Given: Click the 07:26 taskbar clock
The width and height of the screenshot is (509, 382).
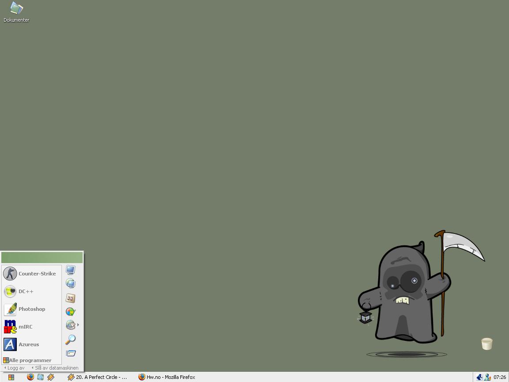Looking at the screenshot, I should tap(500, 377).
